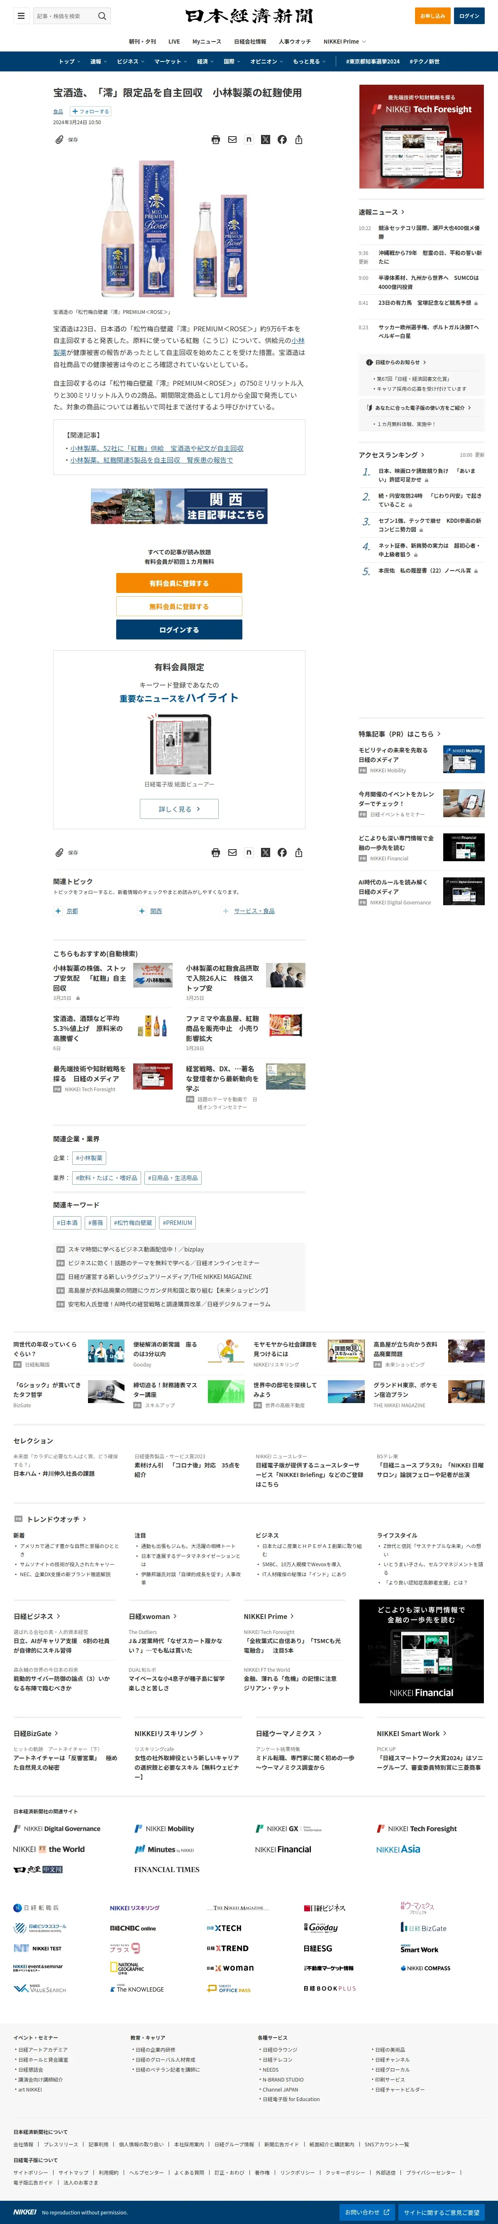
Task: Click the paperclip 保存 icon at article end
Action: 60,852
